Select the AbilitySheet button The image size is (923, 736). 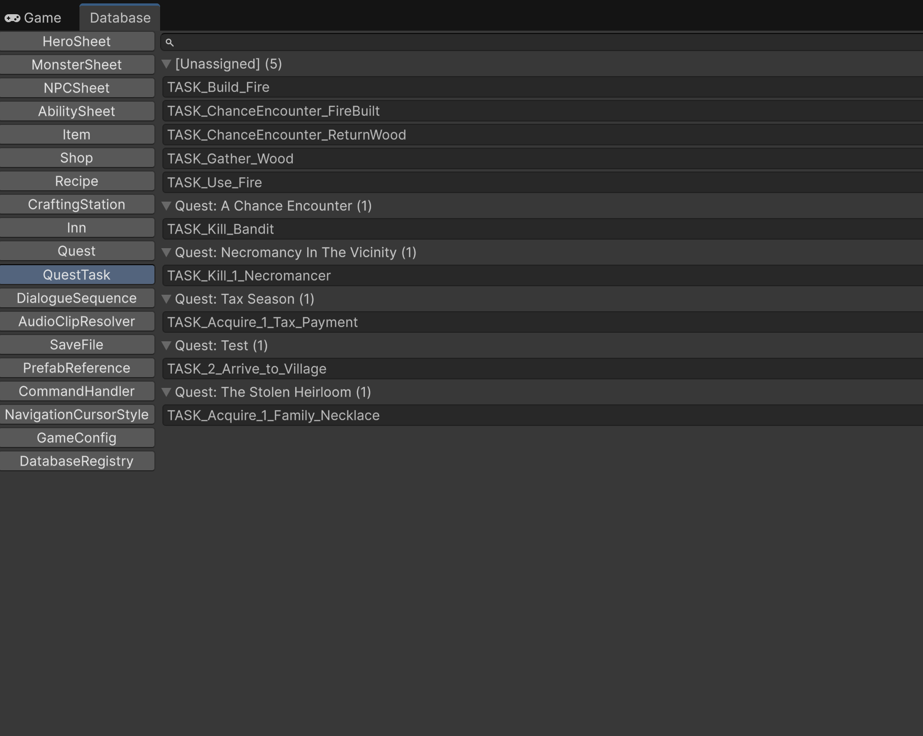coord(77,111)
